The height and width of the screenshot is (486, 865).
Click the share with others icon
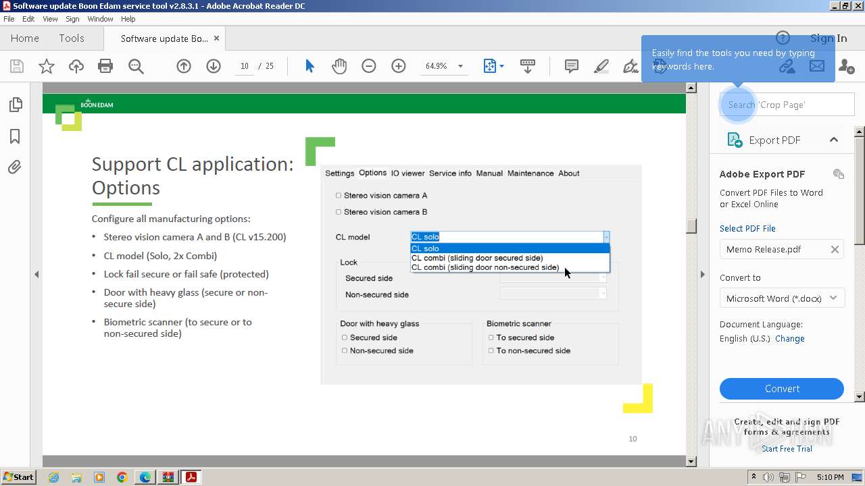click(x=846, y=66)
